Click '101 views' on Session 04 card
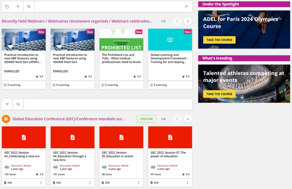 (59, 174)
